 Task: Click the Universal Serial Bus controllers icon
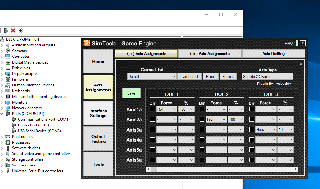(8, 171)
